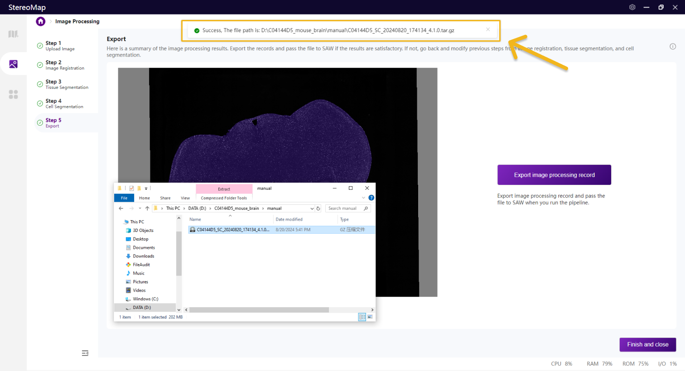This screenshot has height=371, width=685.
Task: Select Step 4 Cell Segmentation
Action: pyautogui.click(x=64, y=104)
